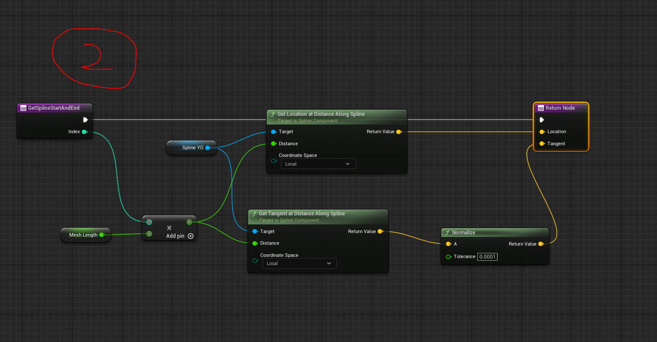Click the Mesh Length variable output pin
657x342 pixels.
(102, 235)
